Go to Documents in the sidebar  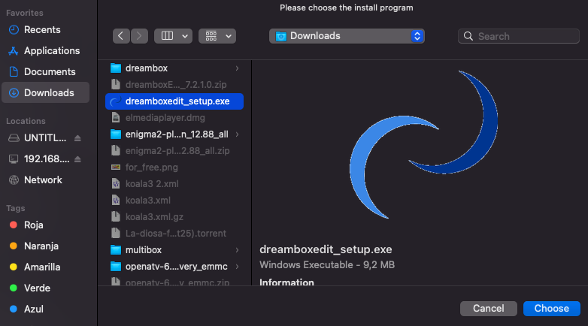coord(48,72)
